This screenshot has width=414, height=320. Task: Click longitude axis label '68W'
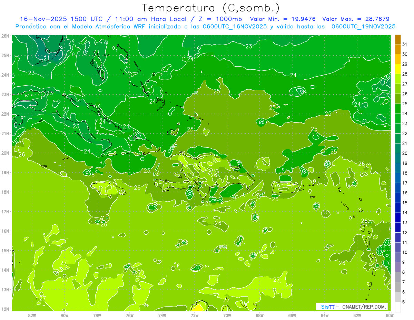tap(259, 315)
